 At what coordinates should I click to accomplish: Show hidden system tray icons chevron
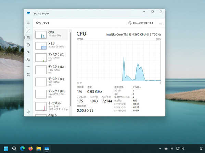tap(160, 149)
